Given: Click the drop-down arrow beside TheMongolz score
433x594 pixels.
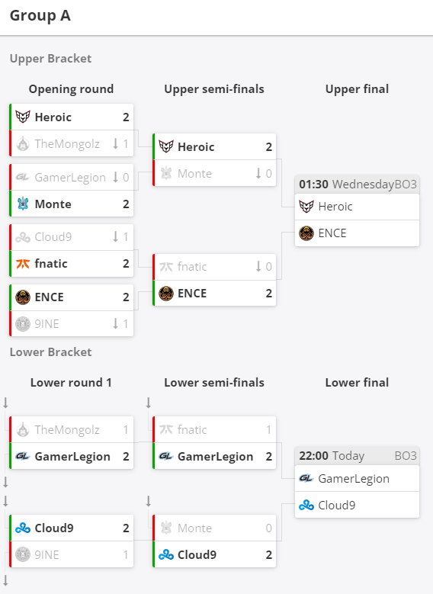Looking at the screenshot, I should [116, 143].
